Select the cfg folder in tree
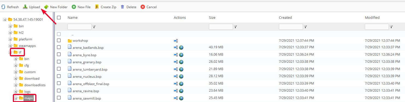 27,65
